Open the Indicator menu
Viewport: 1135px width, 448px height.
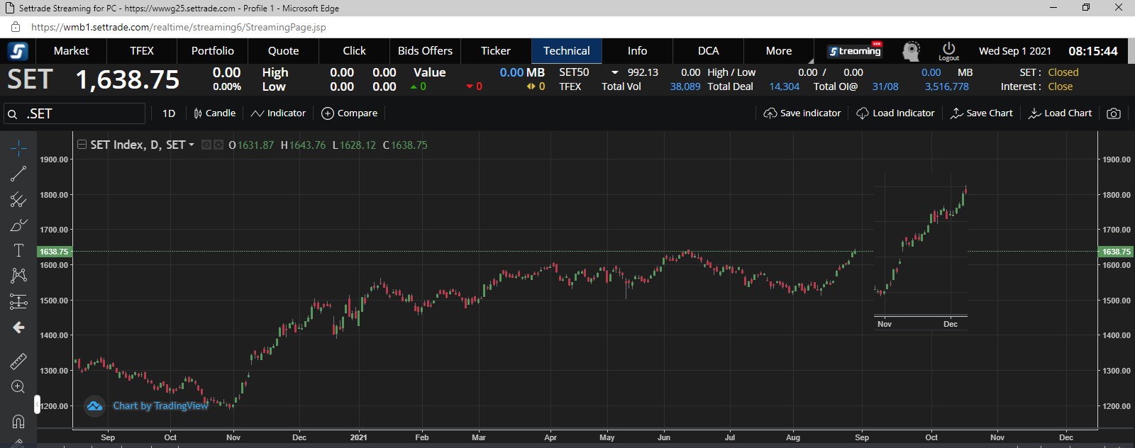pyautogui.click(x=278, y=113)
